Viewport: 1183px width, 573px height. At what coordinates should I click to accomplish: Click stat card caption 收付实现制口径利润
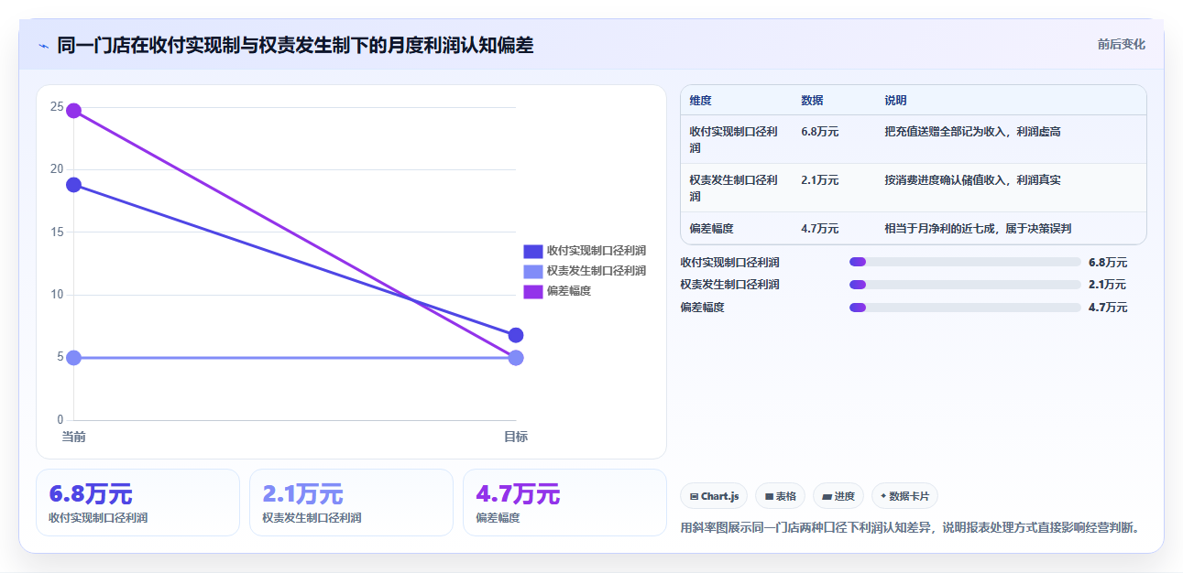(x=98, y=517)
